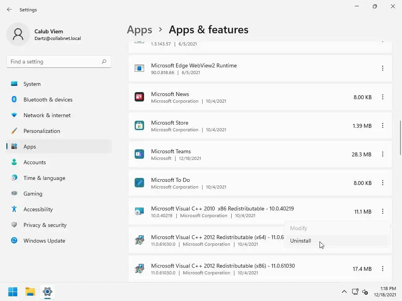Select Uninstall from the context menu
This screenshot has width=402, height=301.
coord(301,241)
